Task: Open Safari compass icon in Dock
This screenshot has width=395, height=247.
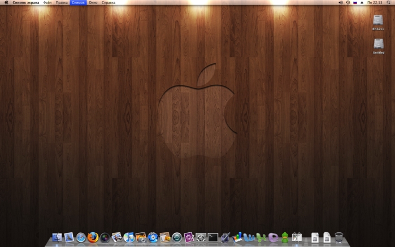Action: click(x=81, y=237)
